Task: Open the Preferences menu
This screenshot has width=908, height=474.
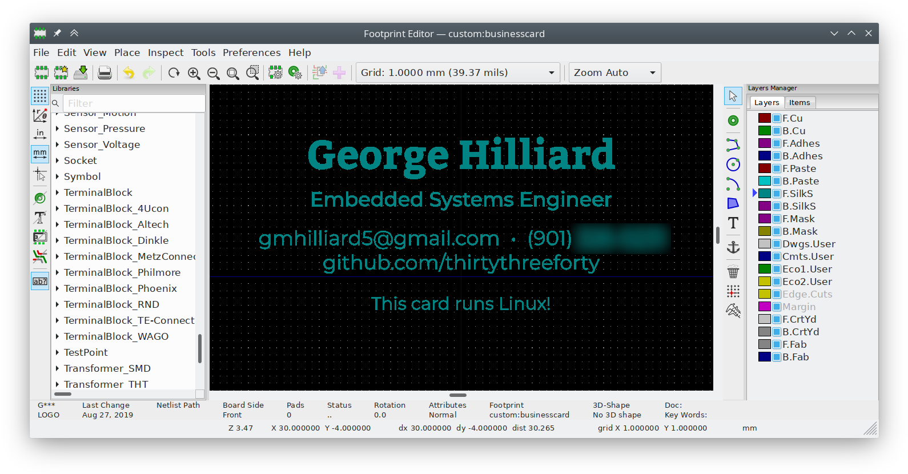Action: pyautogui.click(x=251, y=53)
